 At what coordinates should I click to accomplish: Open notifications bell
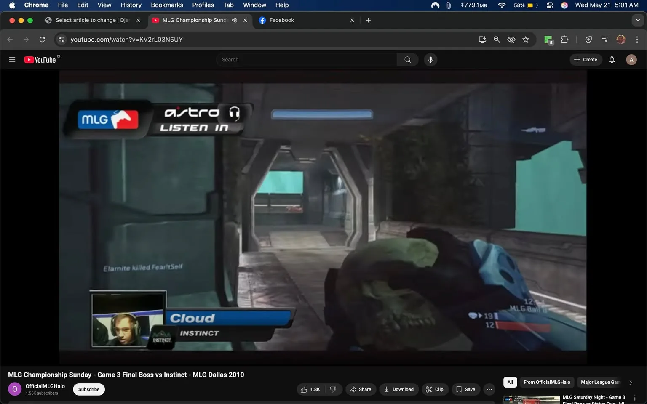(611, 59)
